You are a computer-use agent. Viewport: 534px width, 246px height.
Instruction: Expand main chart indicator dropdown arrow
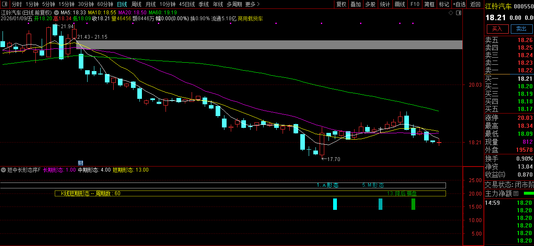coord(56,13)
